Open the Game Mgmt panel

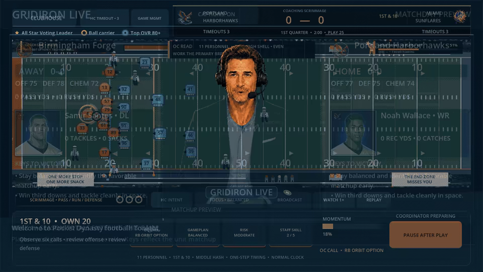149,18
